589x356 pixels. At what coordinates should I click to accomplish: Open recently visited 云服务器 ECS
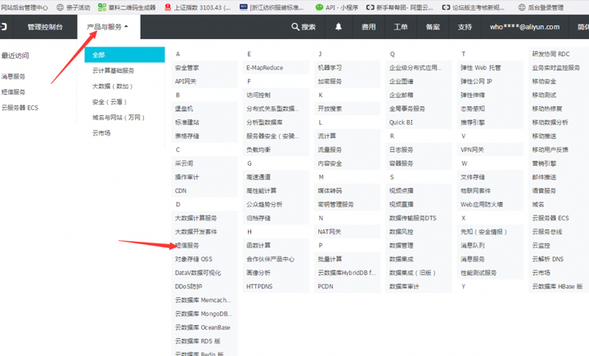click(x=20, y=108)
